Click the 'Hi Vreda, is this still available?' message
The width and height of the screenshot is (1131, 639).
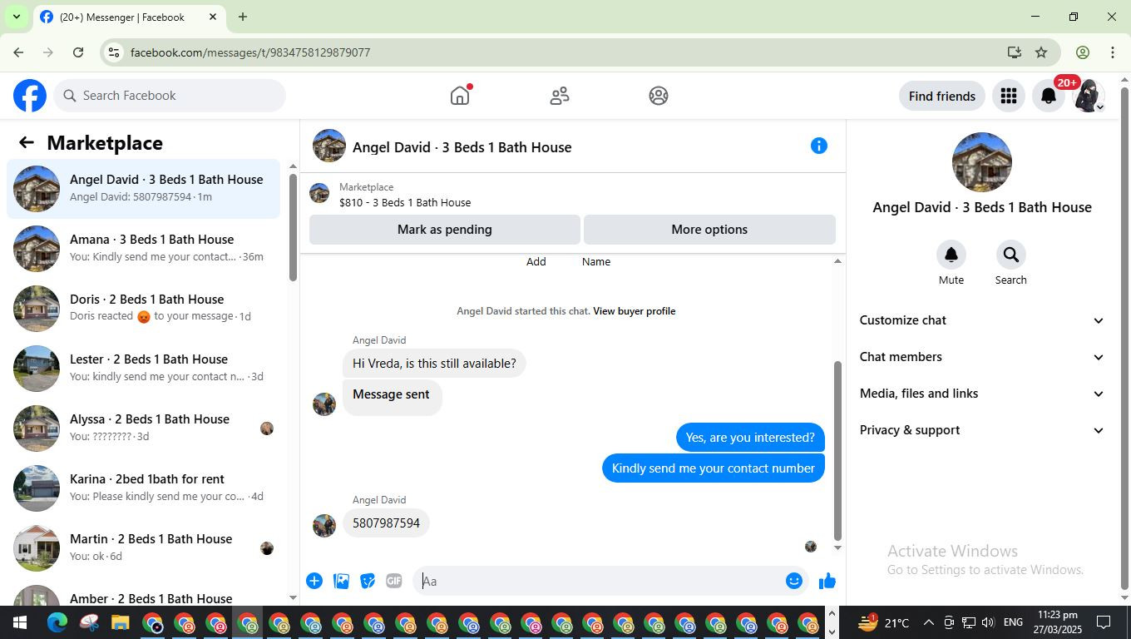434,364
